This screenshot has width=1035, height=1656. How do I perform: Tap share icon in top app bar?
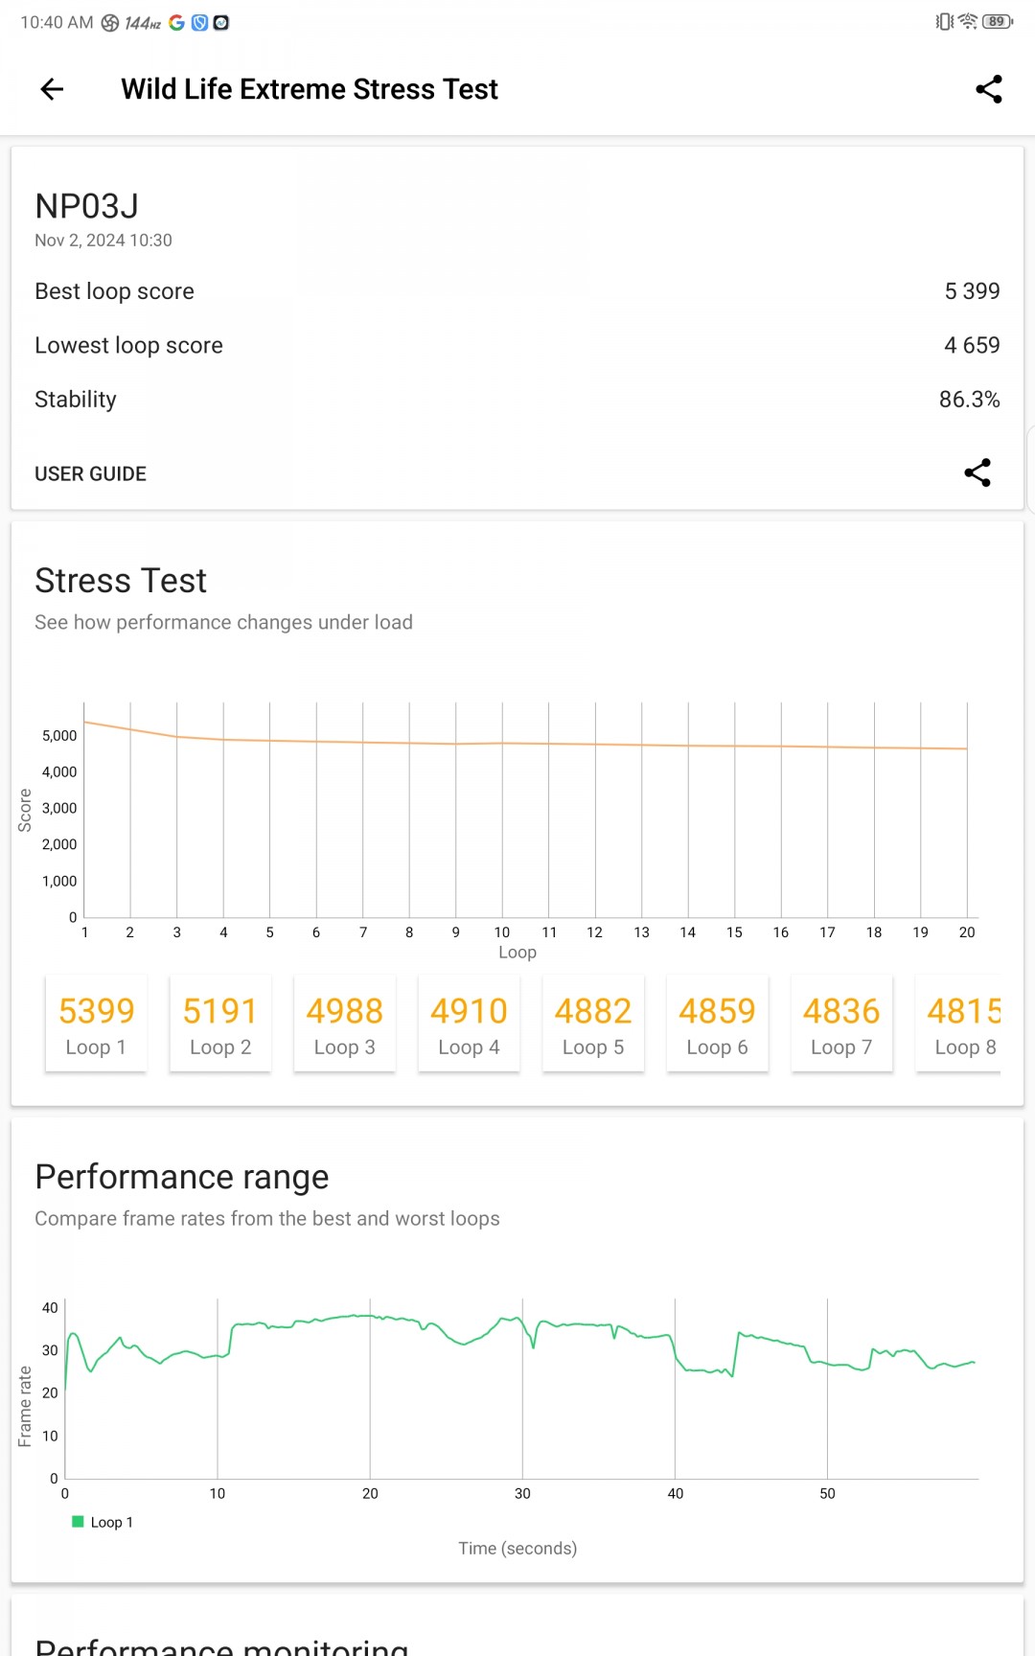click(988, 89)
